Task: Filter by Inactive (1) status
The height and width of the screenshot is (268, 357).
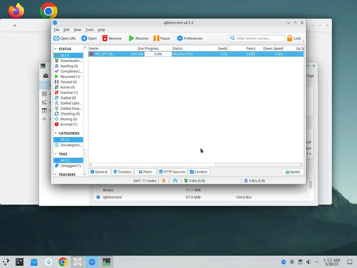Action: (68, 92)
